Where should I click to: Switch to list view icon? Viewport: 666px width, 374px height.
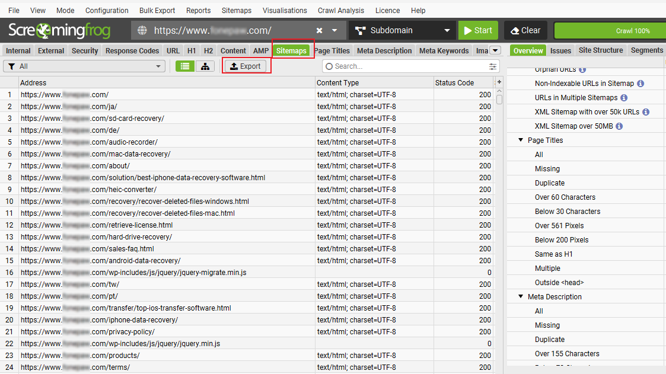click(185, 66)
